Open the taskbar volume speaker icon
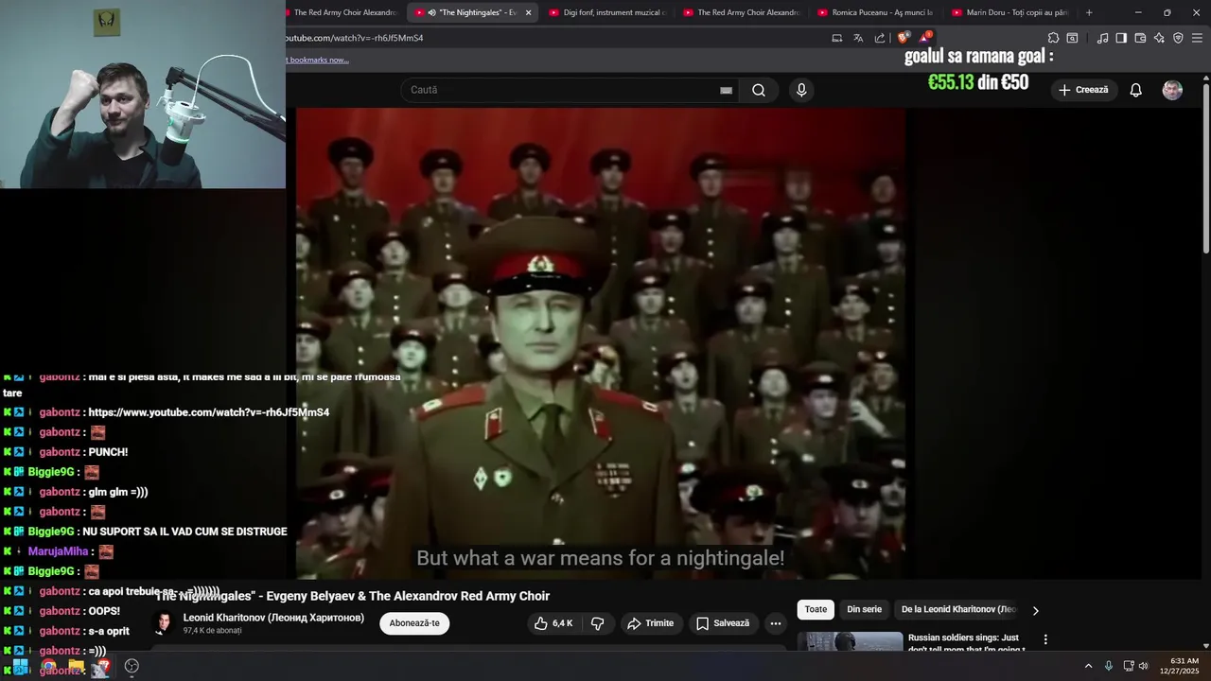Viewport: 1211px width, 681px height. 1143,666
